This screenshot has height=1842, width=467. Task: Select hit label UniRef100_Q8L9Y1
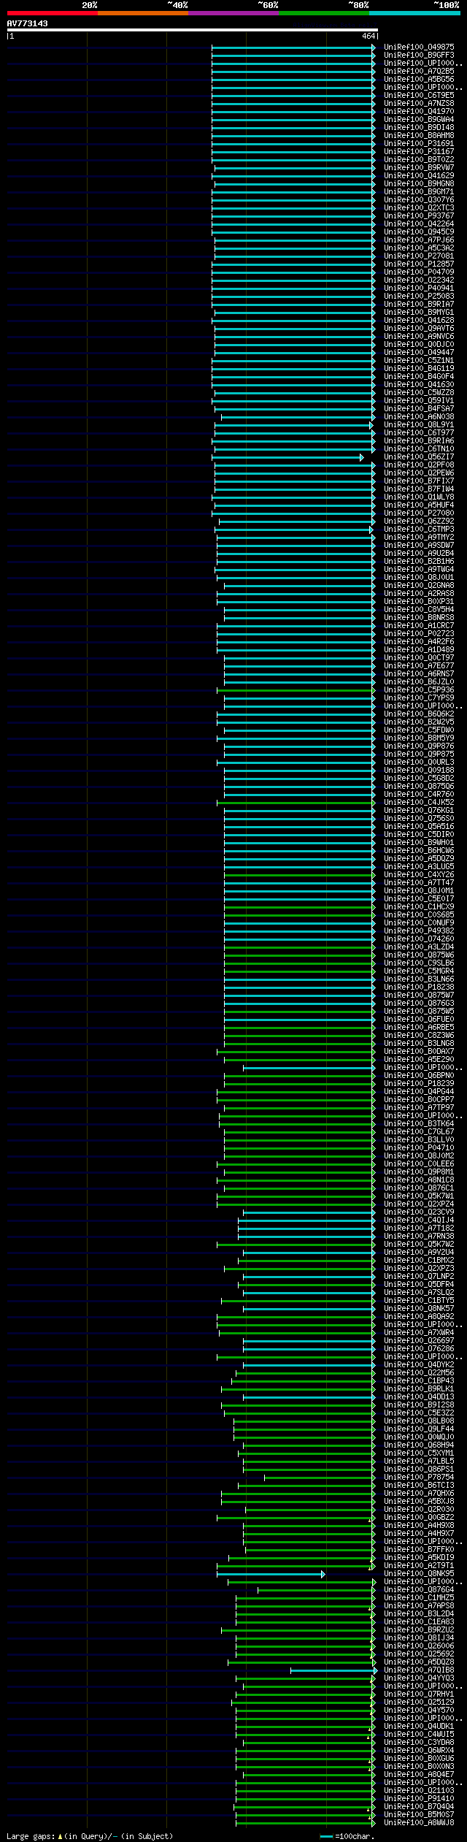(x=419, y=424)
